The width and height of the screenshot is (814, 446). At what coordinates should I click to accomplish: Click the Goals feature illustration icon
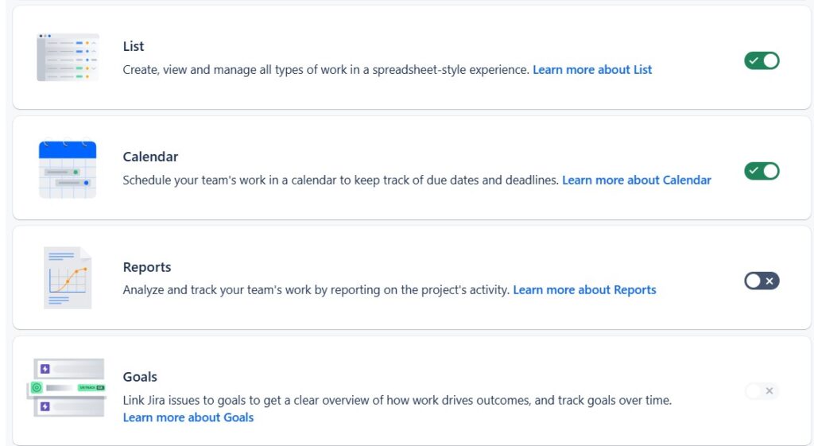[x=68, y=388]
